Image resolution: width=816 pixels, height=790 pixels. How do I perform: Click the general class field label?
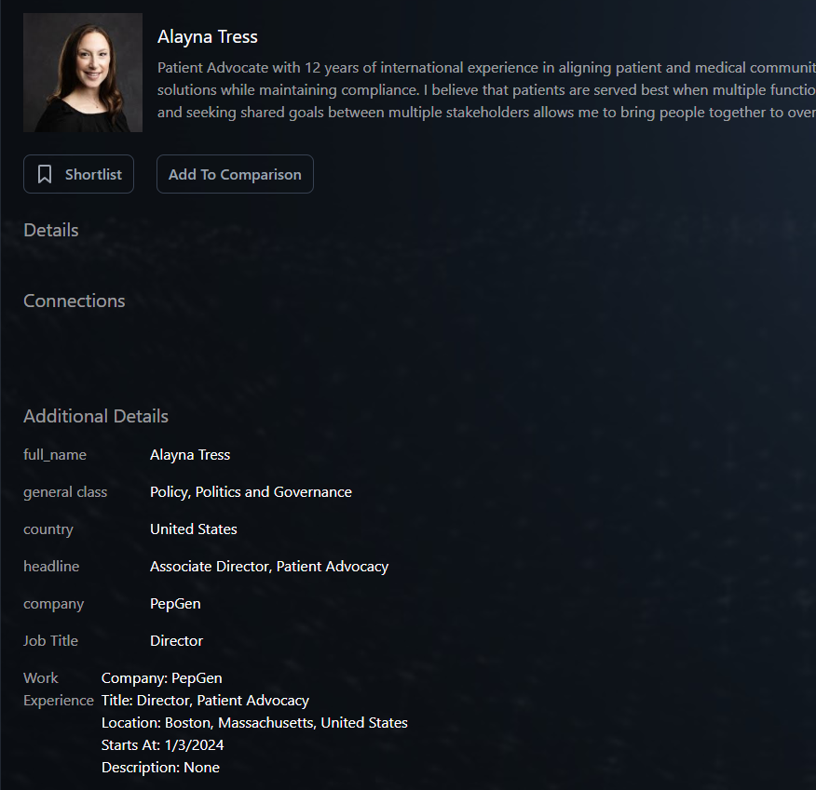click(x=65, y=492)
